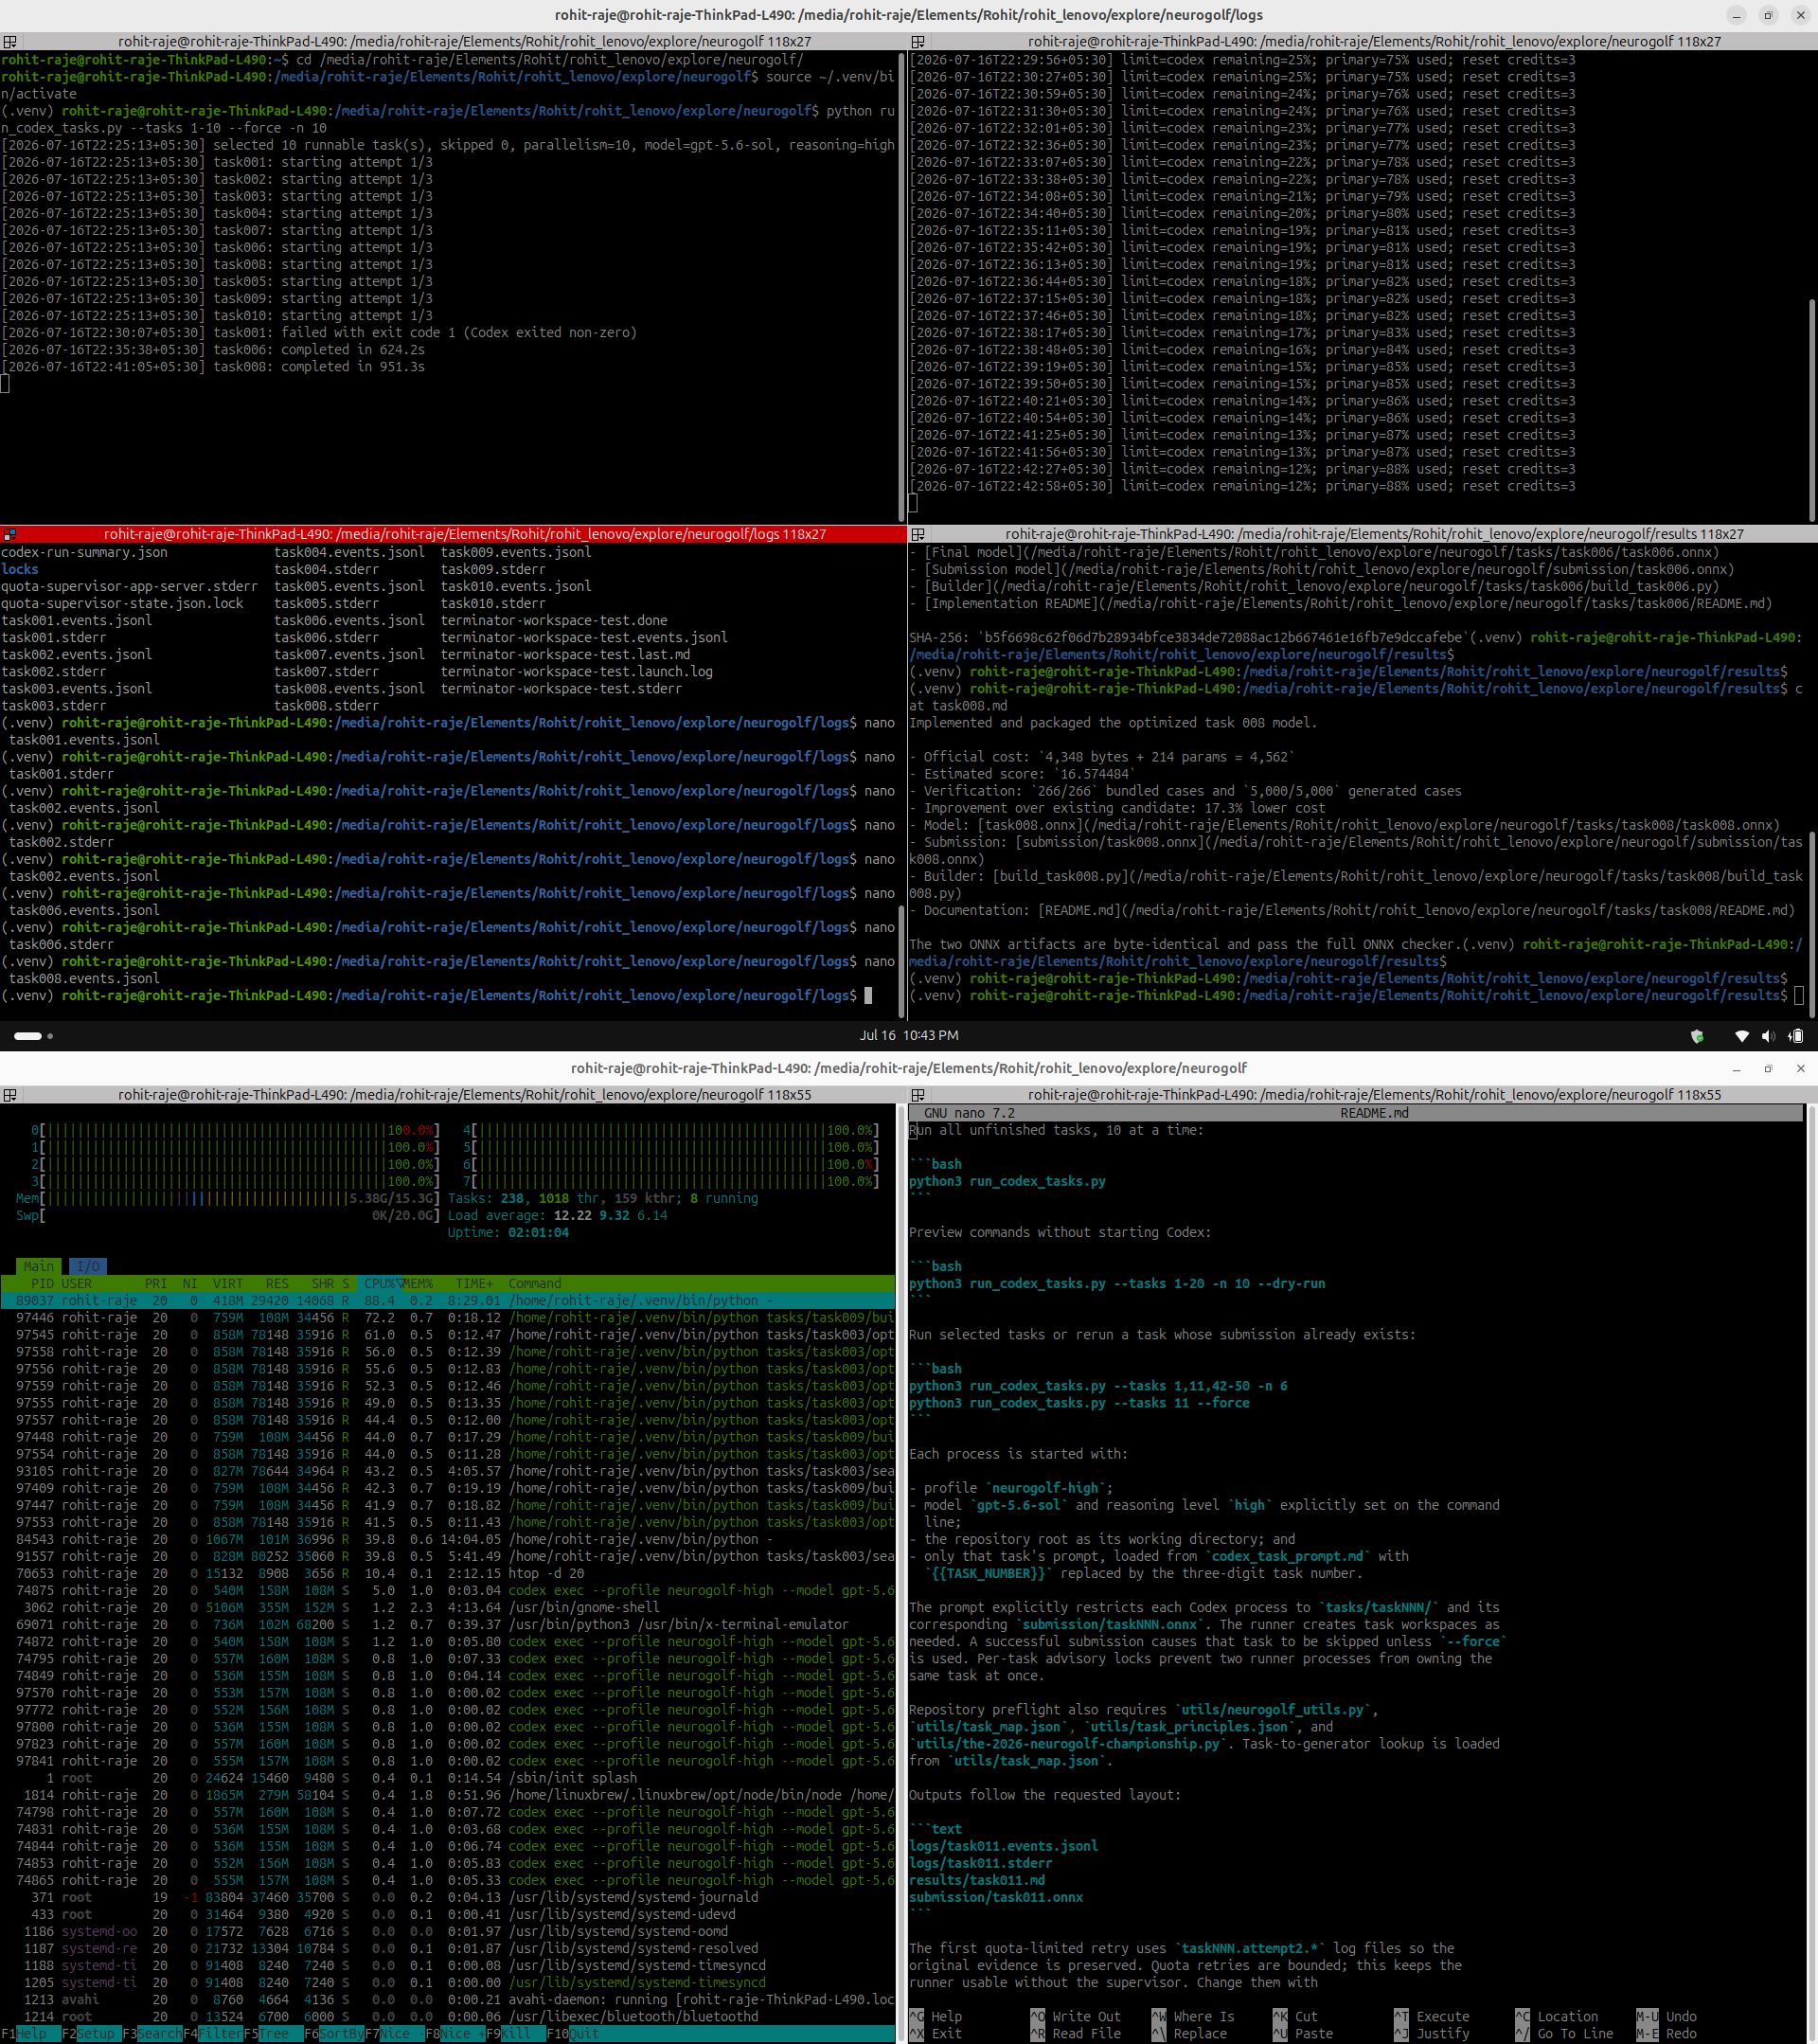Select htop row PID 1 /sbin/init splash
The width and height of the screenshot is (1818, 2044).
(448, 1778)
